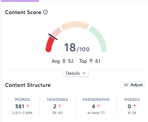Select the purple-underlined active tab
148x122 pixels.
(x=20, y=1)
